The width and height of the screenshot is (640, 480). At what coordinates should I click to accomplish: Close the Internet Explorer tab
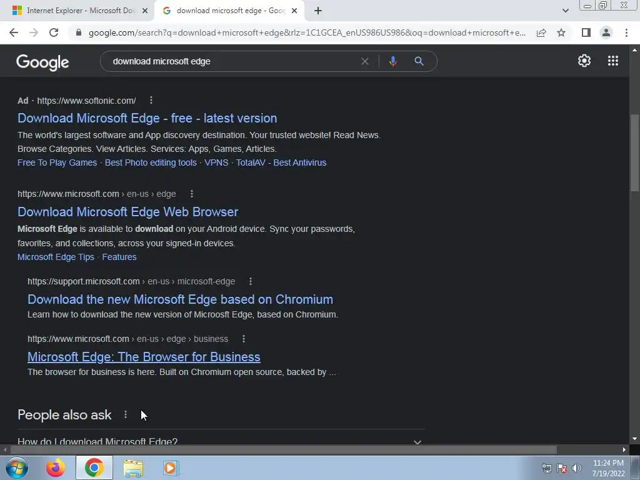144,11
